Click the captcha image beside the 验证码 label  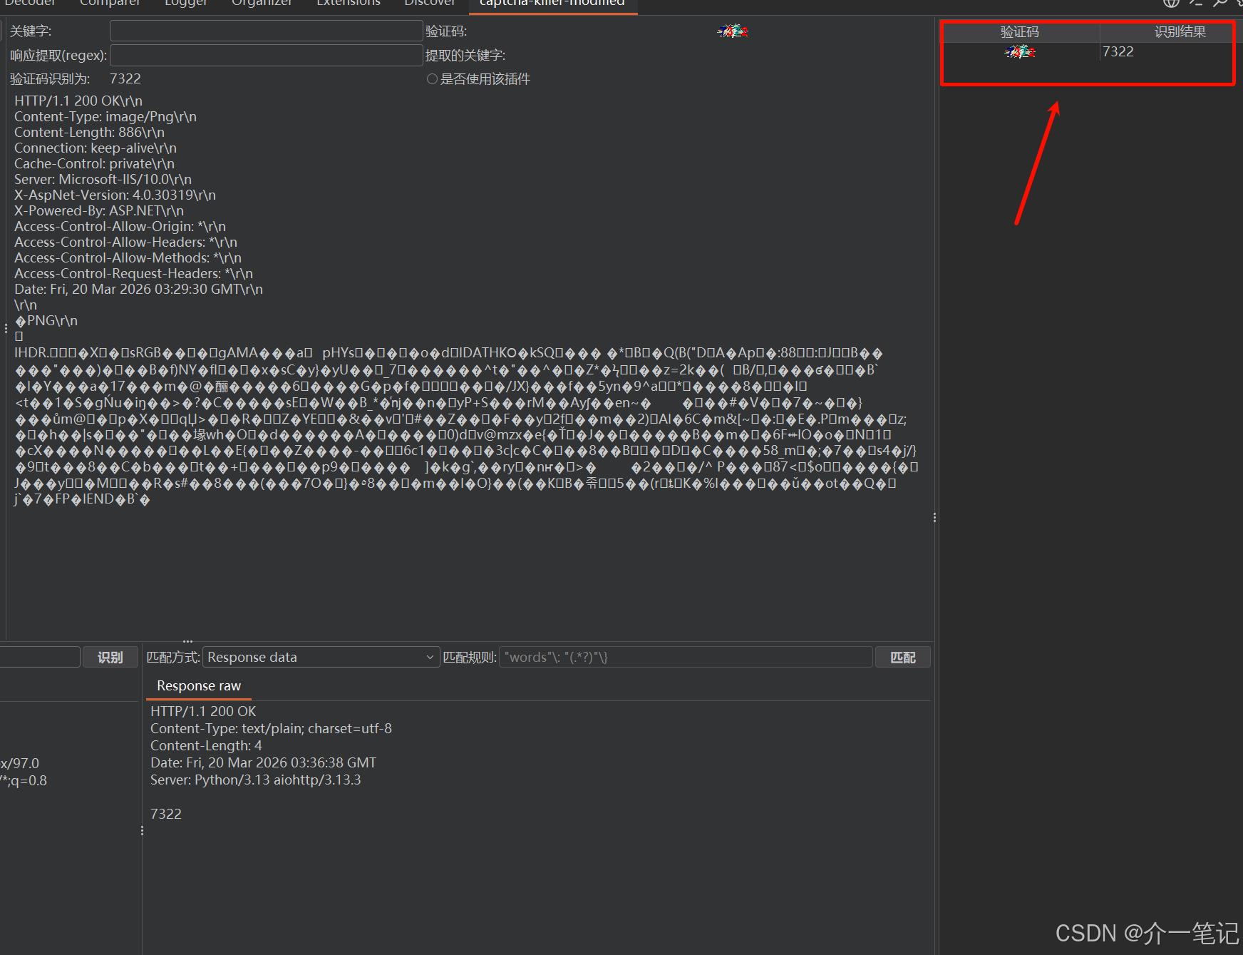(x=733, y=31)
